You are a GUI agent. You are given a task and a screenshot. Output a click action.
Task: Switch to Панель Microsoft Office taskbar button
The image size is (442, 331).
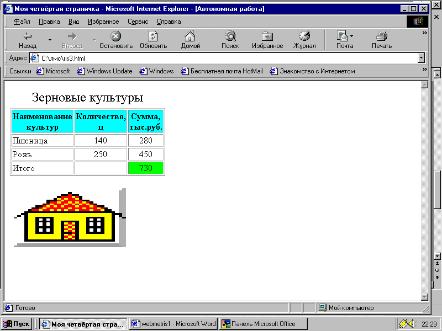click(x=264, y=324)
